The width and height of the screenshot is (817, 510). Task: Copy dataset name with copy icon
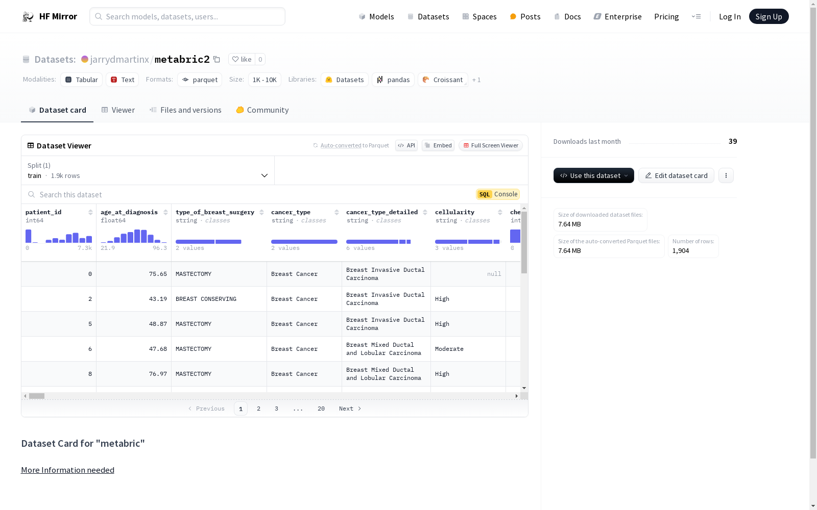pos(217,60)
